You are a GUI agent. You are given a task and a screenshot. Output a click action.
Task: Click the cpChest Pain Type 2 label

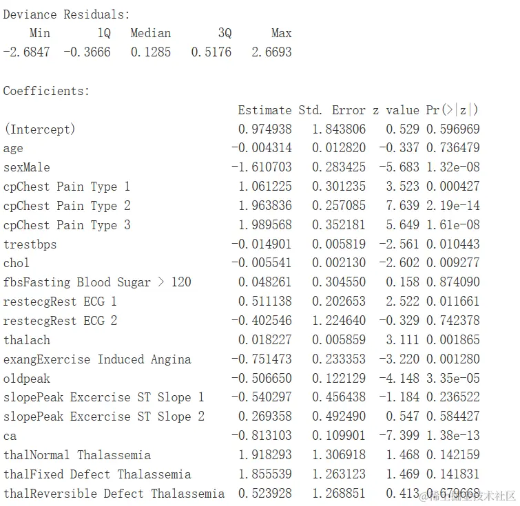(x=67, y=206)
